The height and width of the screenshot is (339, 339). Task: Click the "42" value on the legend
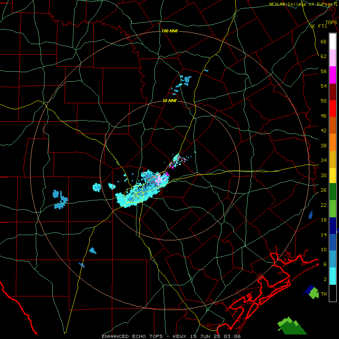(x=324, y=131)
